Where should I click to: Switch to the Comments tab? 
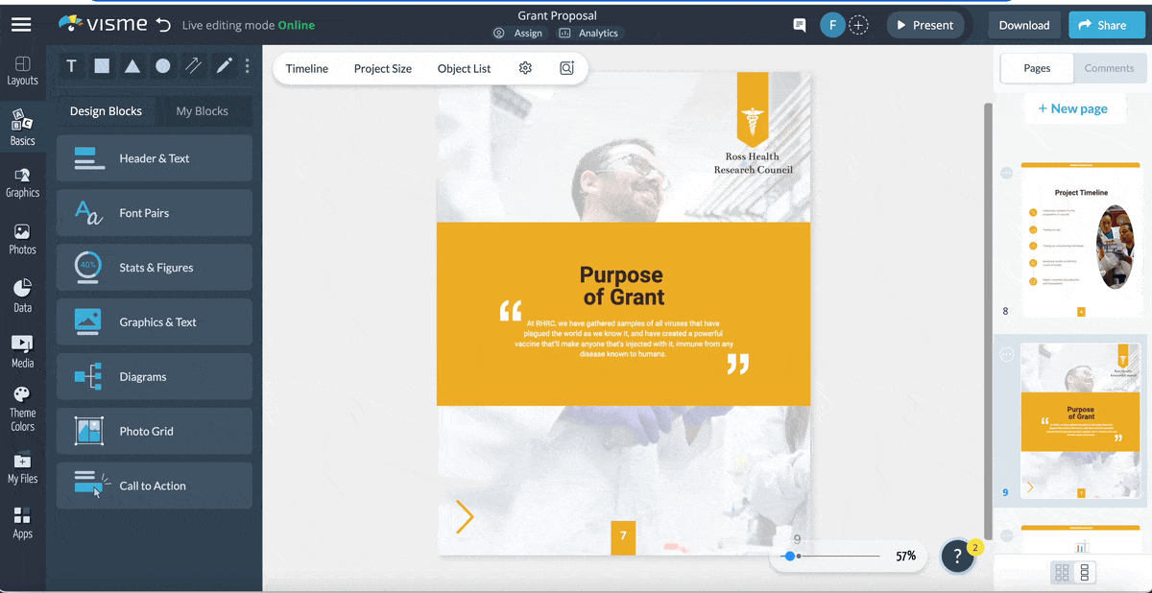pyautogui.click(x=1109, y=68)
